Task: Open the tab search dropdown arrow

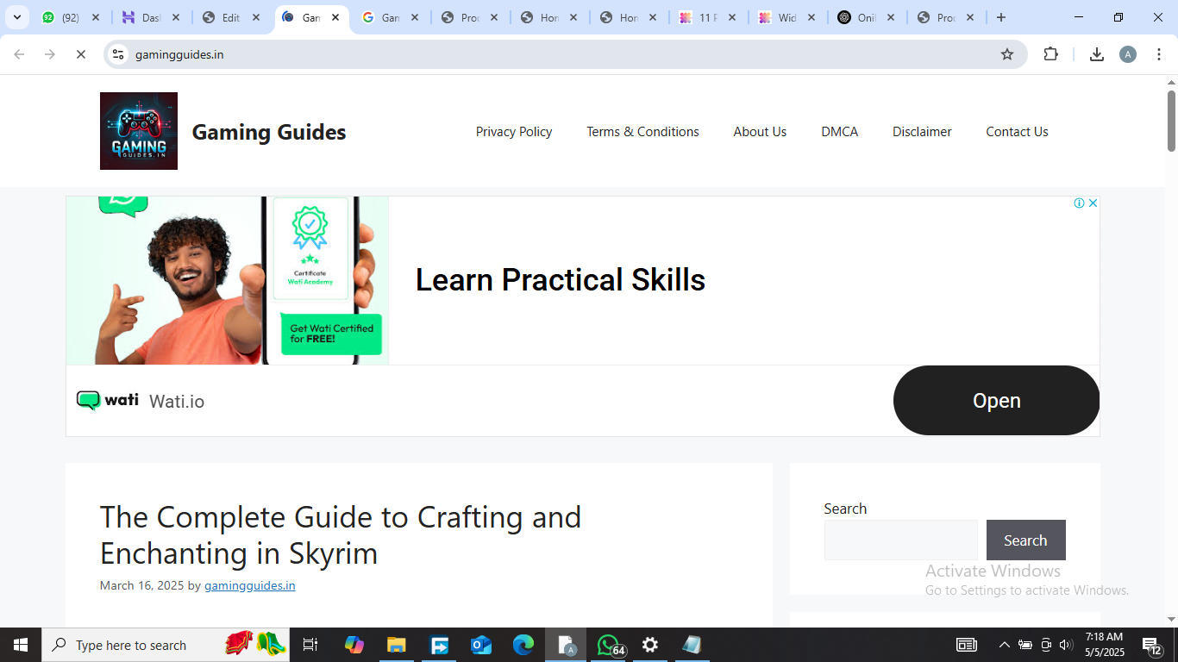Action: pyautogui.click(x=16, y=17)
